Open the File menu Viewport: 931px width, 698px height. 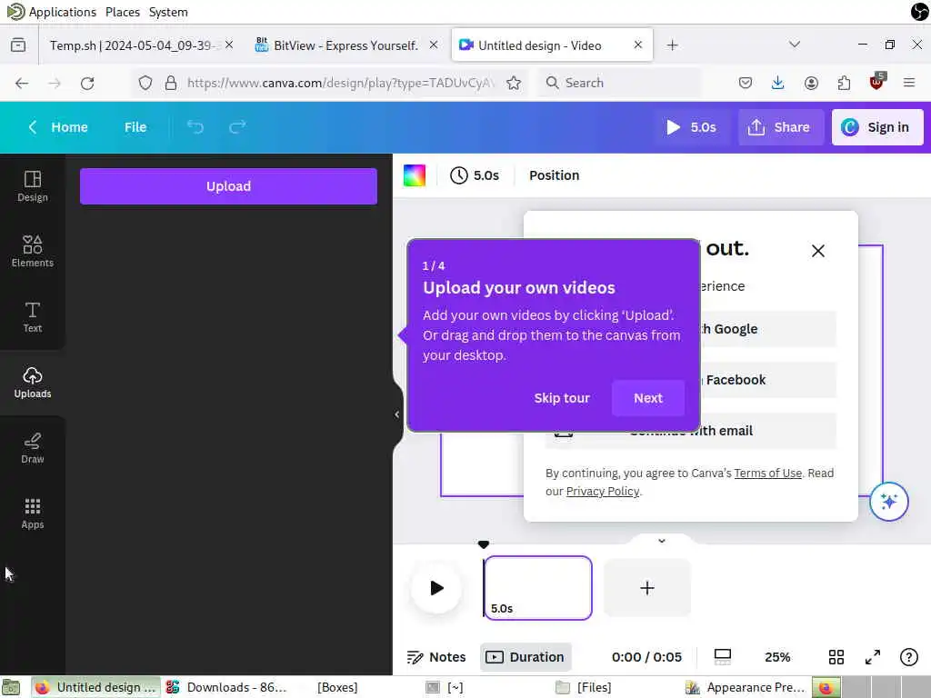click(135, 127)
